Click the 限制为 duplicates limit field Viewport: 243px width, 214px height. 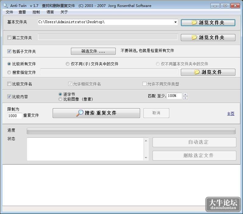15,116
